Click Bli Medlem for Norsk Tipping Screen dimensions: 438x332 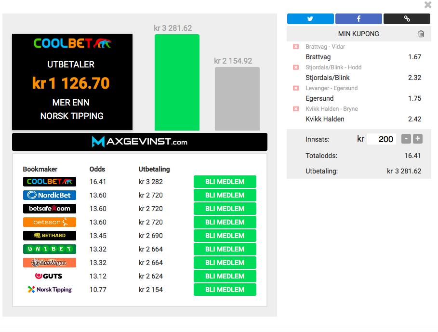[225, 290]
